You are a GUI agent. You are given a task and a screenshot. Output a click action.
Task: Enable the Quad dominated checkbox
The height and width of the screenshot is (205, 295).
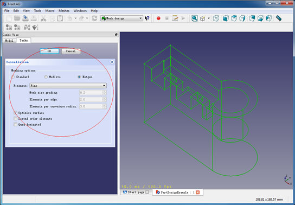[15, 124]
